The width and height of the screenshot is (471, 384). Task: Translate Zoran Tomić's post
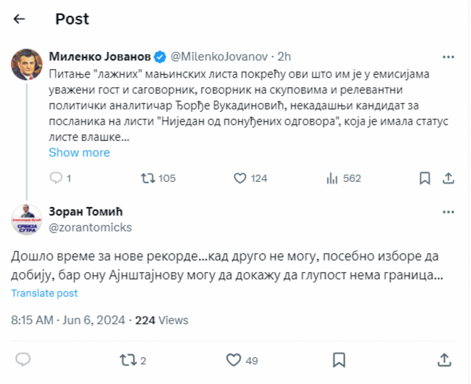click(x=44, y=293)
